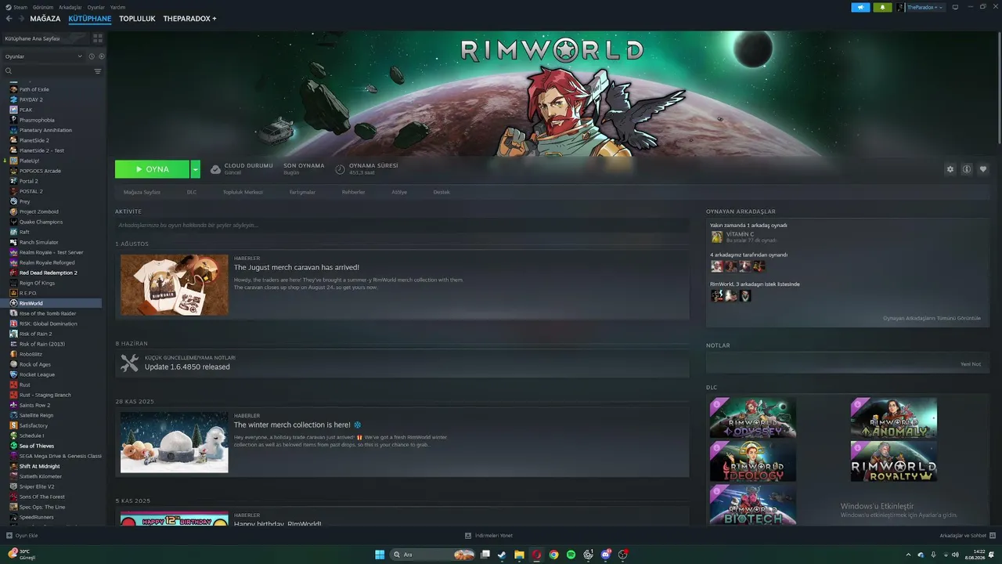The width and height of the screenshot is (1002, 564).
Task: Switch to the MAĞAZA tab
Action: 45,19
